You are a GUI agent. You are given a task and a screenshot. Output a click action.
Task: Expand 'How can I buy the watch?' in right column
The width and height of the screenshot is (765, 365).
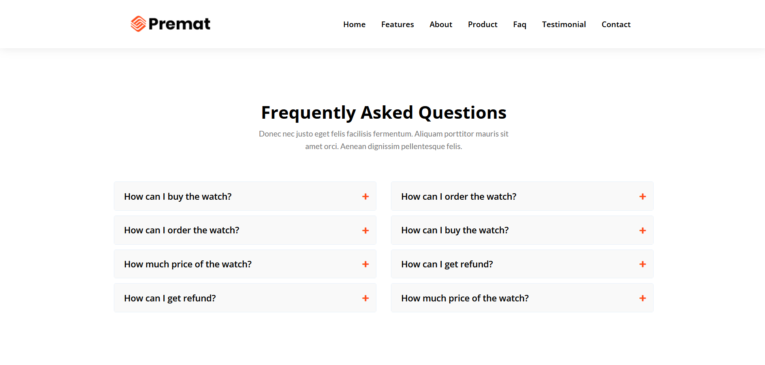click(x=455, y=231)
